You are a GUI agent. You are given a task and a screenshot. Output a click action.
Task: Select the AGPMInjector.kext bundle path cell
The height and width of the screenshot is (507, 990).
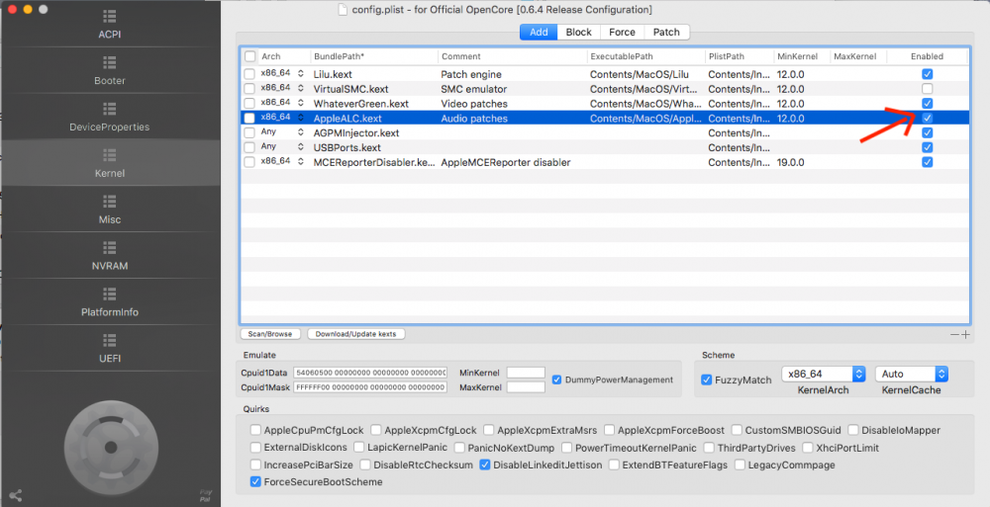click(x=356, y=133)
